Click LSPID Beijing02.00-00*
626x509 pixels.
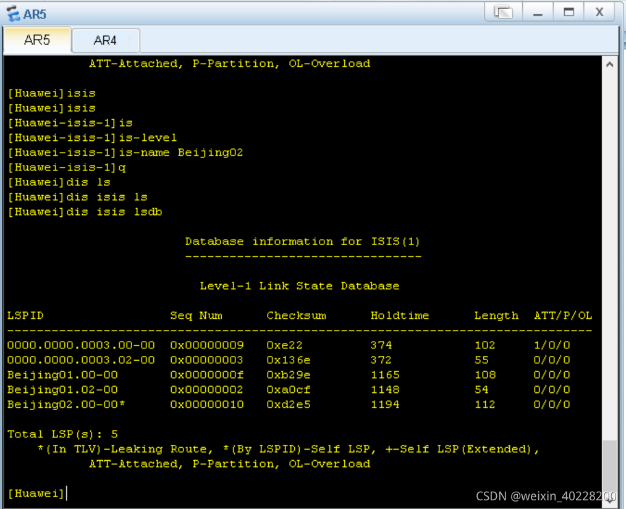(x=66, y=404)
